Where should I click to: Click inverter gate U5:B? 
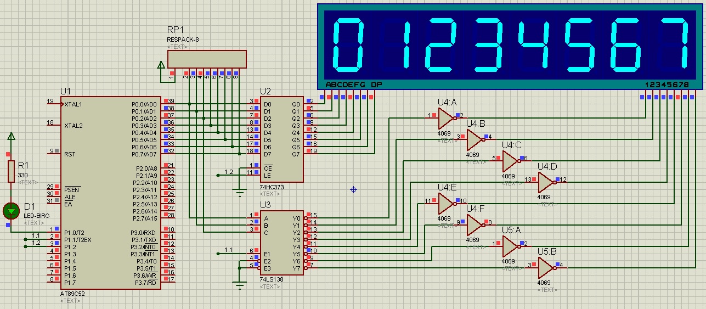click(546, 268)
